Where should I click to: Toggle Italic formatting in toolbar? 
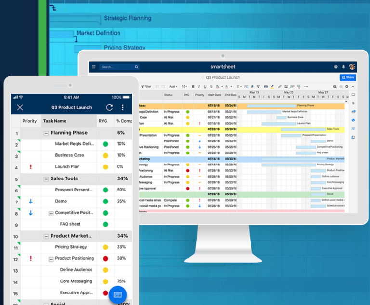tap(199, 87)
